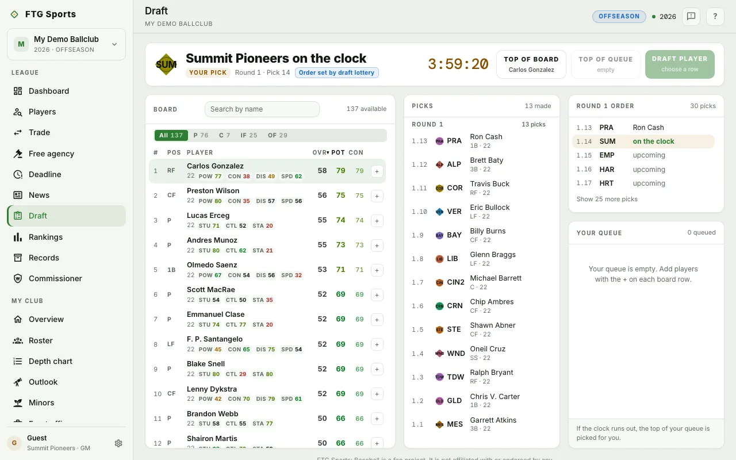Open the Draft page in sidebar
This screenshot has width=736, height=460.
coord(67,216)
